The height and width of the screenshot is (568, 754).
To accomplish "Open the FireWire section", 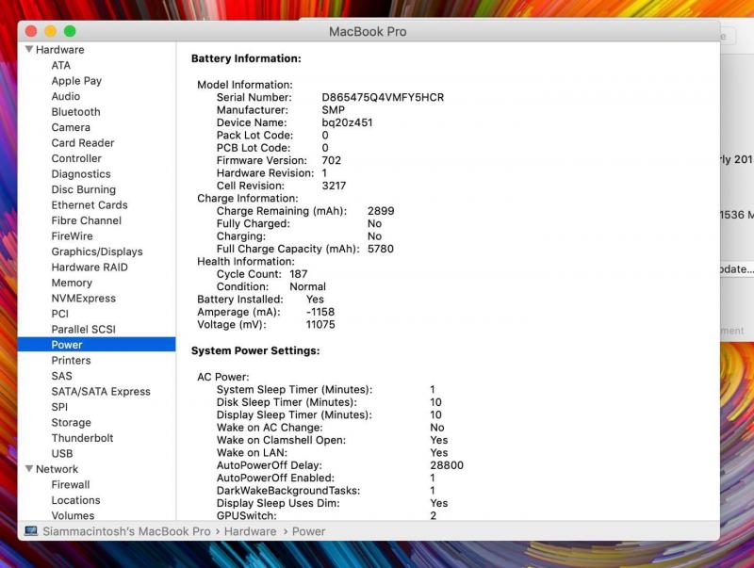I will pos(73,235).
